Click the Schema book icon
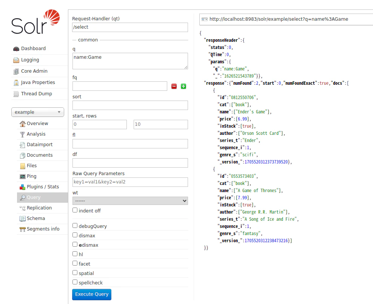The width and height of the screenshot is (373, 304). 23,218
